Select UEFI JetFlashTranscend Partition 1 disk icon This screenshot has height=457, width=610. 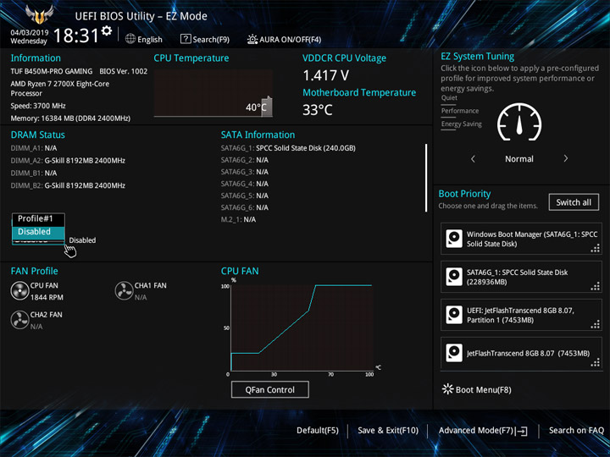click(454, 315)
